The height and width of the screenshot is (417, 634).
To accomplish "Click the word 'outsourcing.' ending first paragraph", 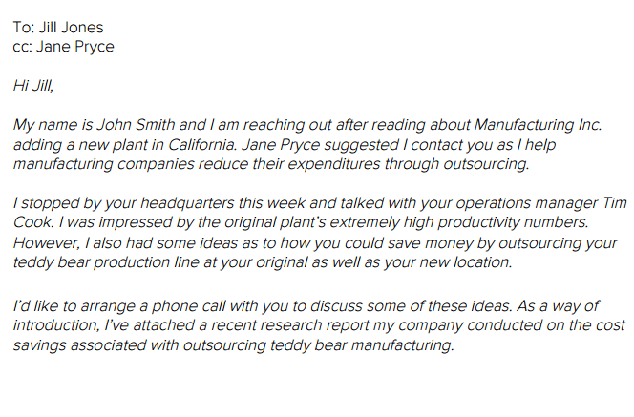I will [x=486, y=164].
